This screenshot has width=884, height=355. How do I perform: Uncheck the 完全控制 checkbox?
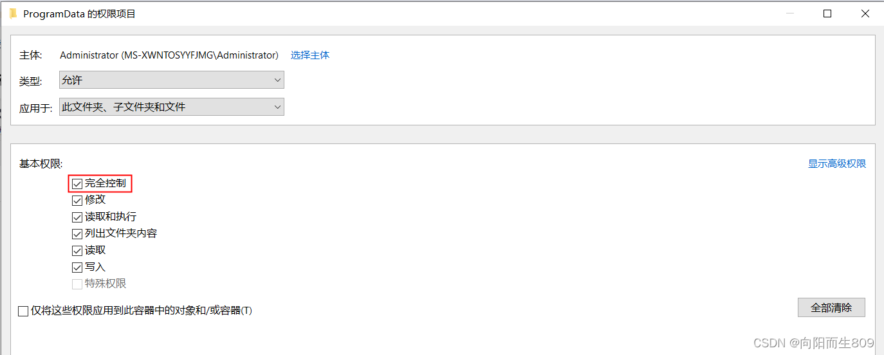click(77, 184)
